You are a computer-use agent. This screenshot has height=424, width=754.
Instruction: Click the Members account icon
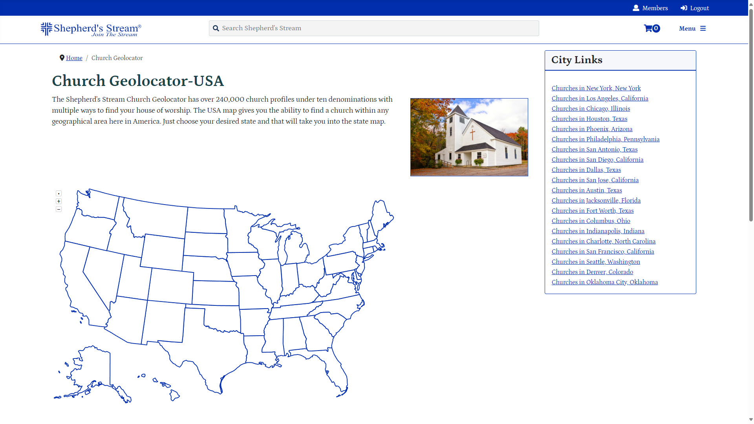click(x=636, y=8)
